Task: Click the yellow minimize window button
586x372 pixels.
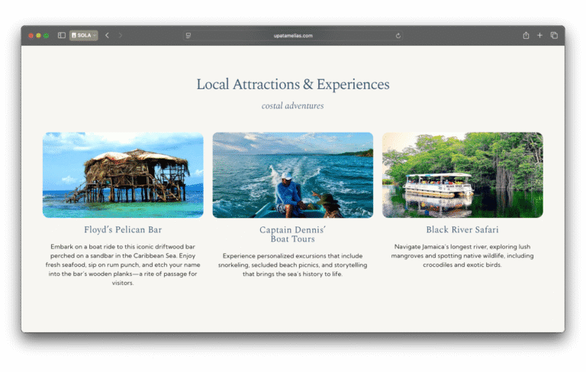Action: 39,35
